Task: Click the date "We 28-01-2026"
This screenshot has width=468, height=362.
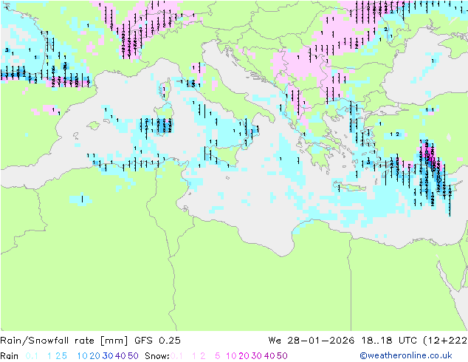Action: click(x=312, y=341)
